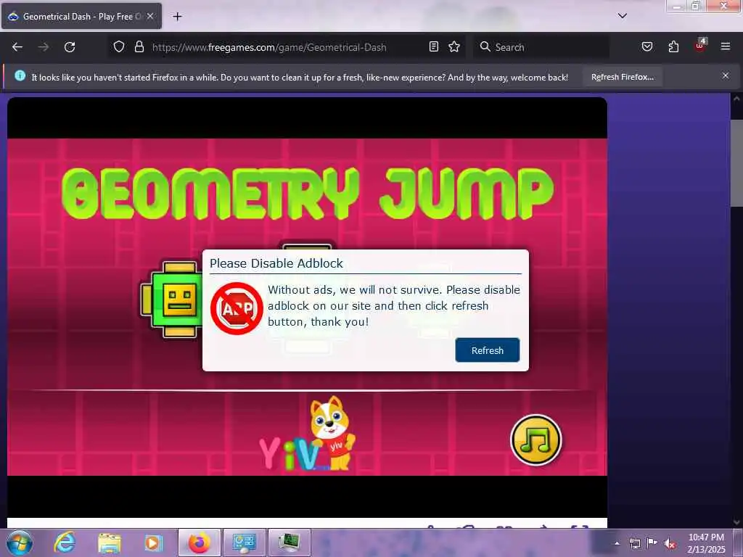Open the Firefox hamburger application menu
Image resolution: width=743 pixels, height=557 pixels.
coord(725,46)
